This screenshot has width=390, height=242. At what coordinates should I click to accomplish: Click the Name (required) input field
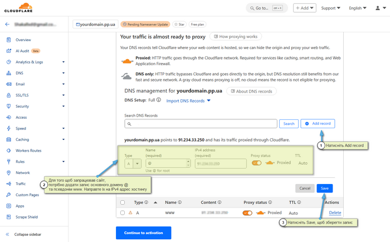pos(168,163)
